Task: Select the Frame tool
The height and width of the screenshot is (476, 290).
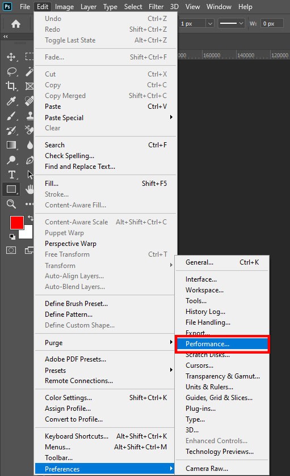Action: [30, 86]
